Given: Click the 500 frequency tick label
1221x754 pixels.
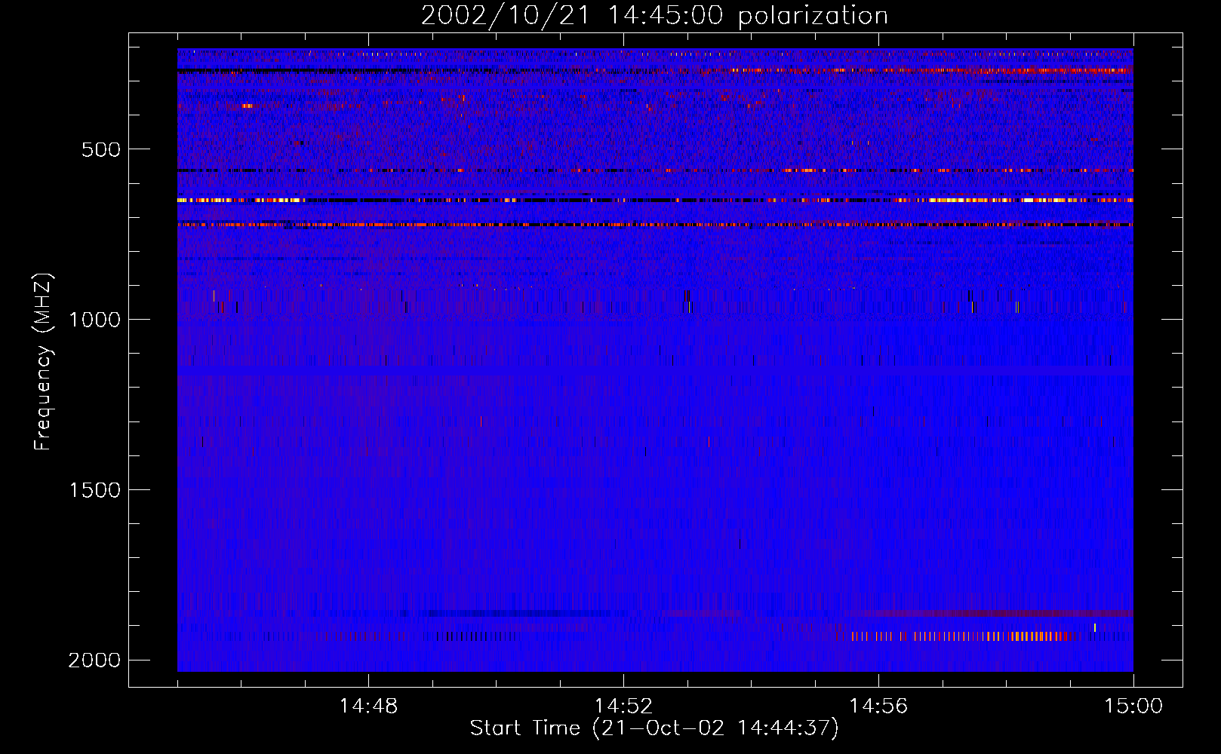Looking at the screenshot, I should tap(101, 149).
